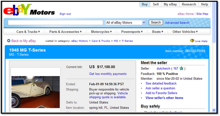Open See detailed feedback link
220x116 pixels.
coord(161,83)
